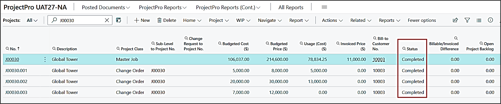Click budgeted cost 20,000.00 cell
Screen dimensions: 501x104
[240, 82]
